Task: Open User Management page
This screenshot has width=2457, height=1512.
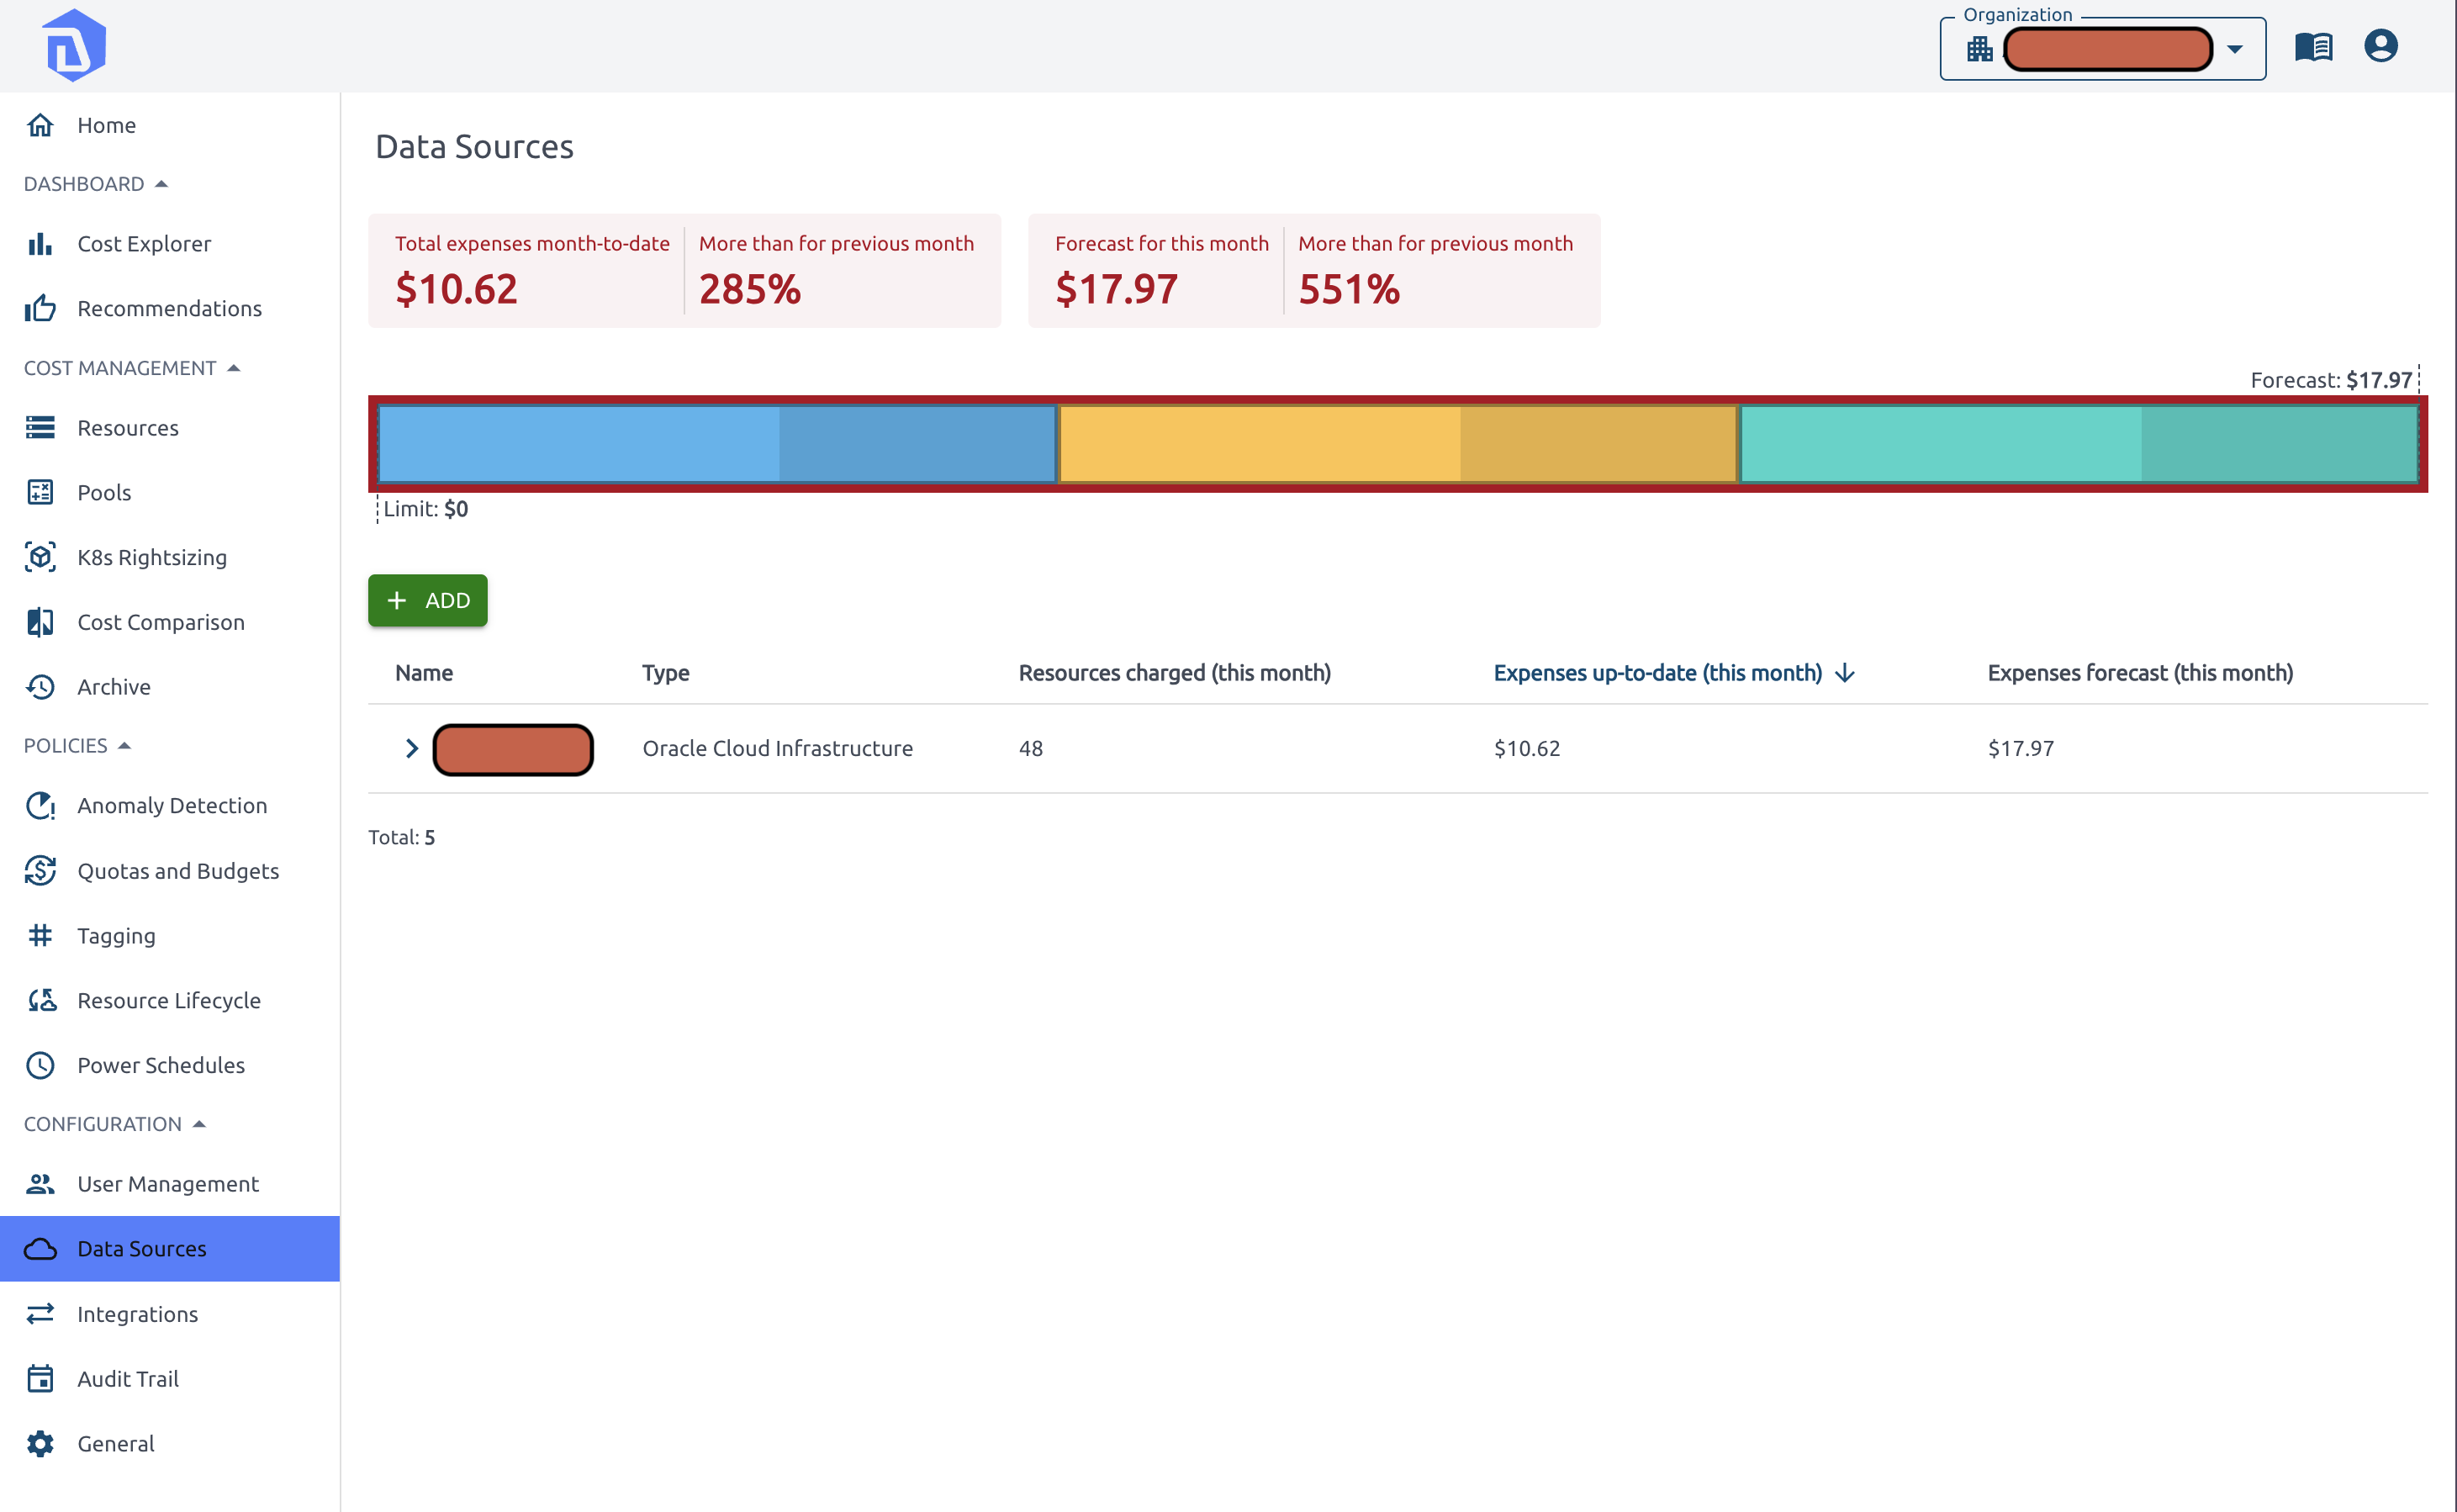Action: 170,1184
